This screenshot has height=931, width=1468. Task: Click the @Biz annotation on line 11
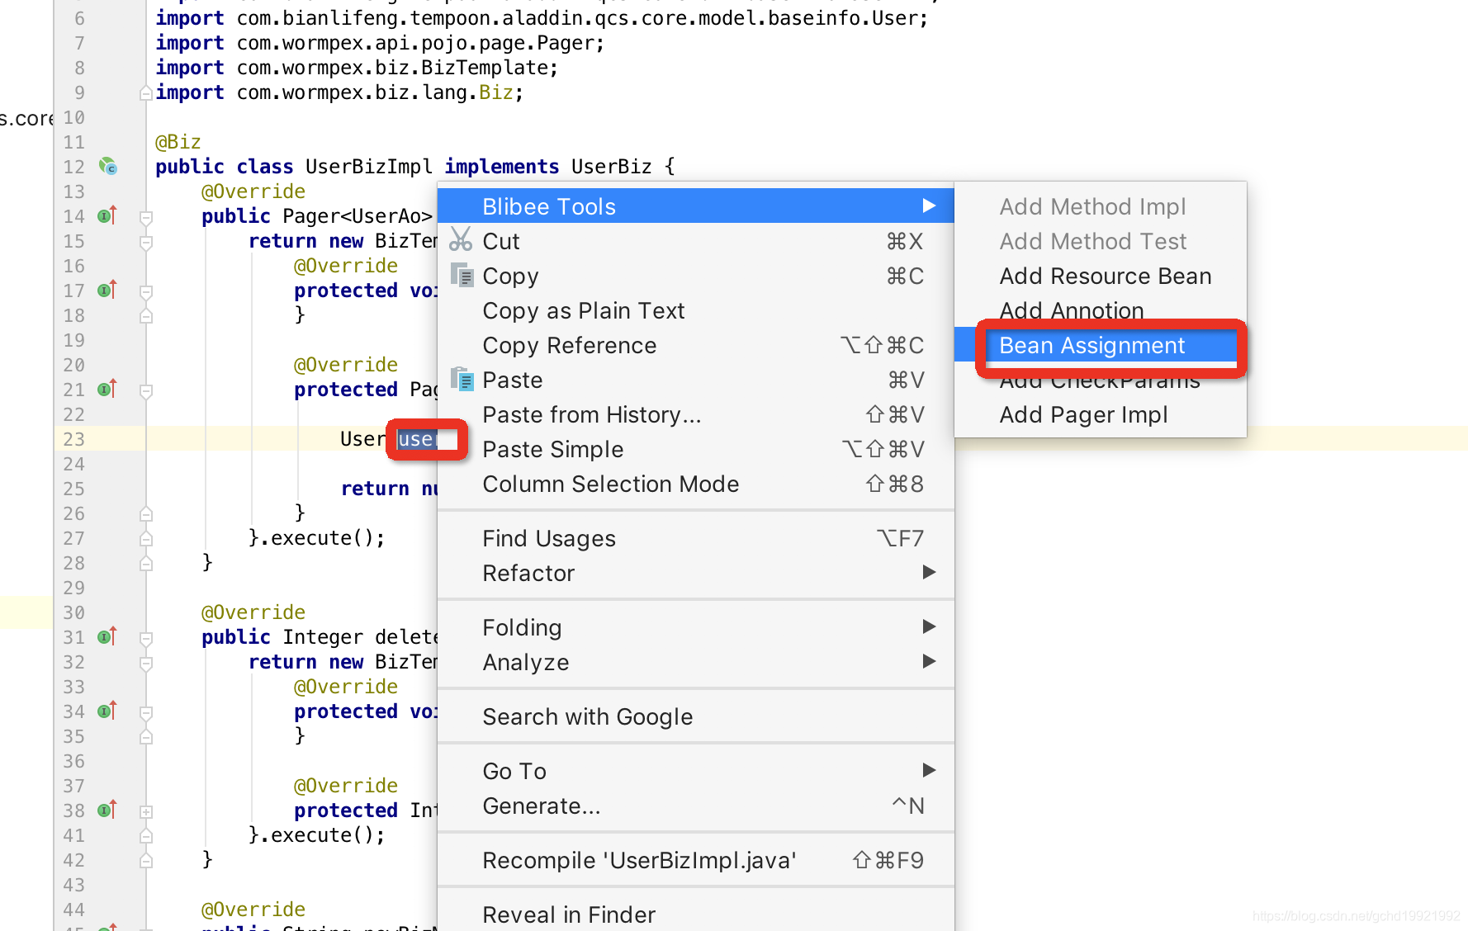pyautogui.click(x=178, y=142)
